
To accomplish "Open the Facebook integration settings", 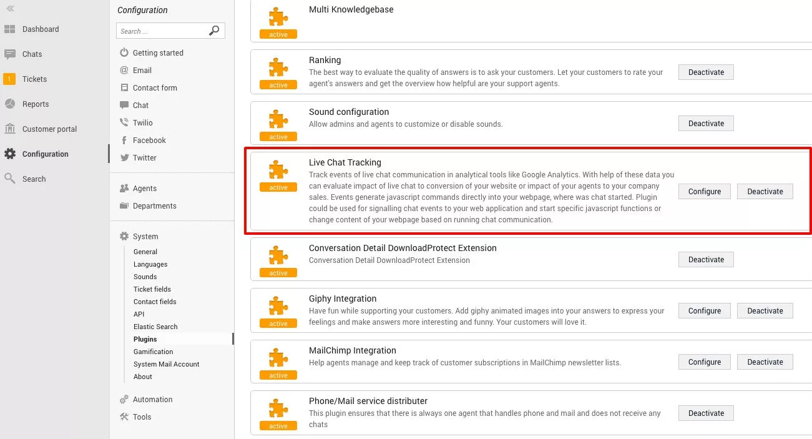I will click(149, 140).
